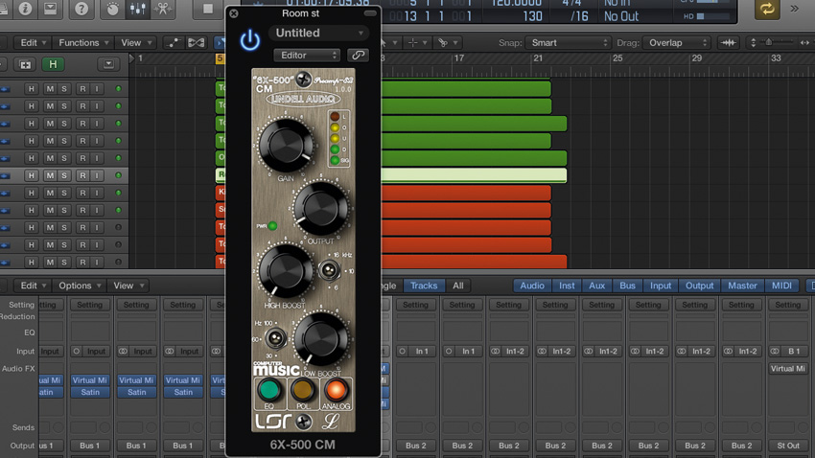Image resolution: width=815 pixels, height=458 pixels.
Task: Toggle the POL polarity button
Action: tap(302, 389)
